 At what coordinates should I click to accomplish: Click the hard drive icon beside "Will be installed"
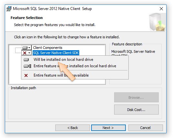click(x=26, y=60)
